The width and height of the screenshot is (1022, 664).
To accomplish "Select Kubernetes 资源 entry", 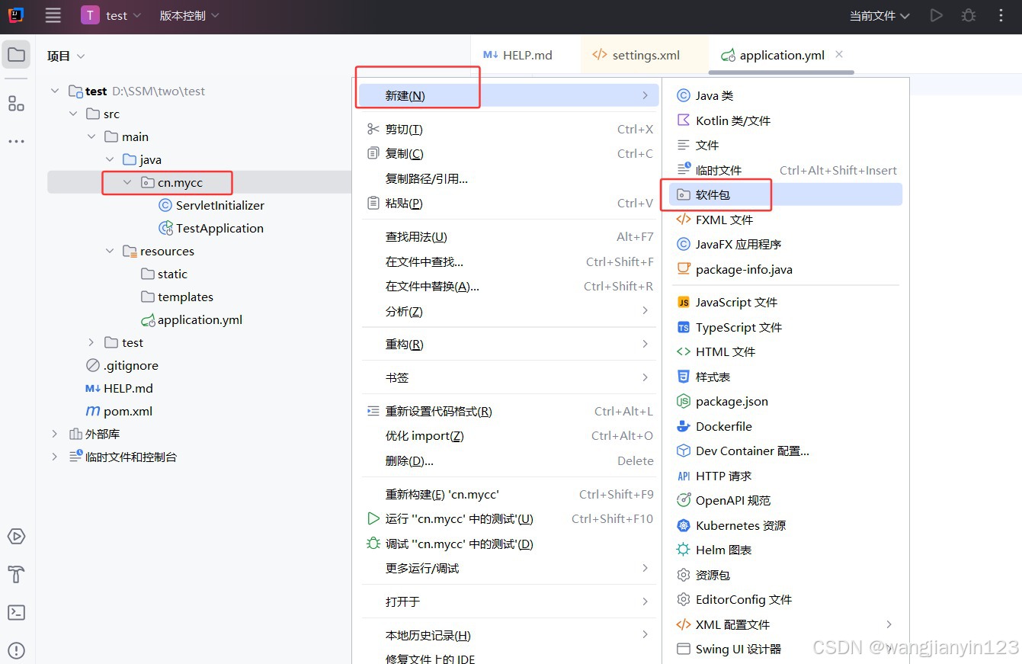I will 786,525.
